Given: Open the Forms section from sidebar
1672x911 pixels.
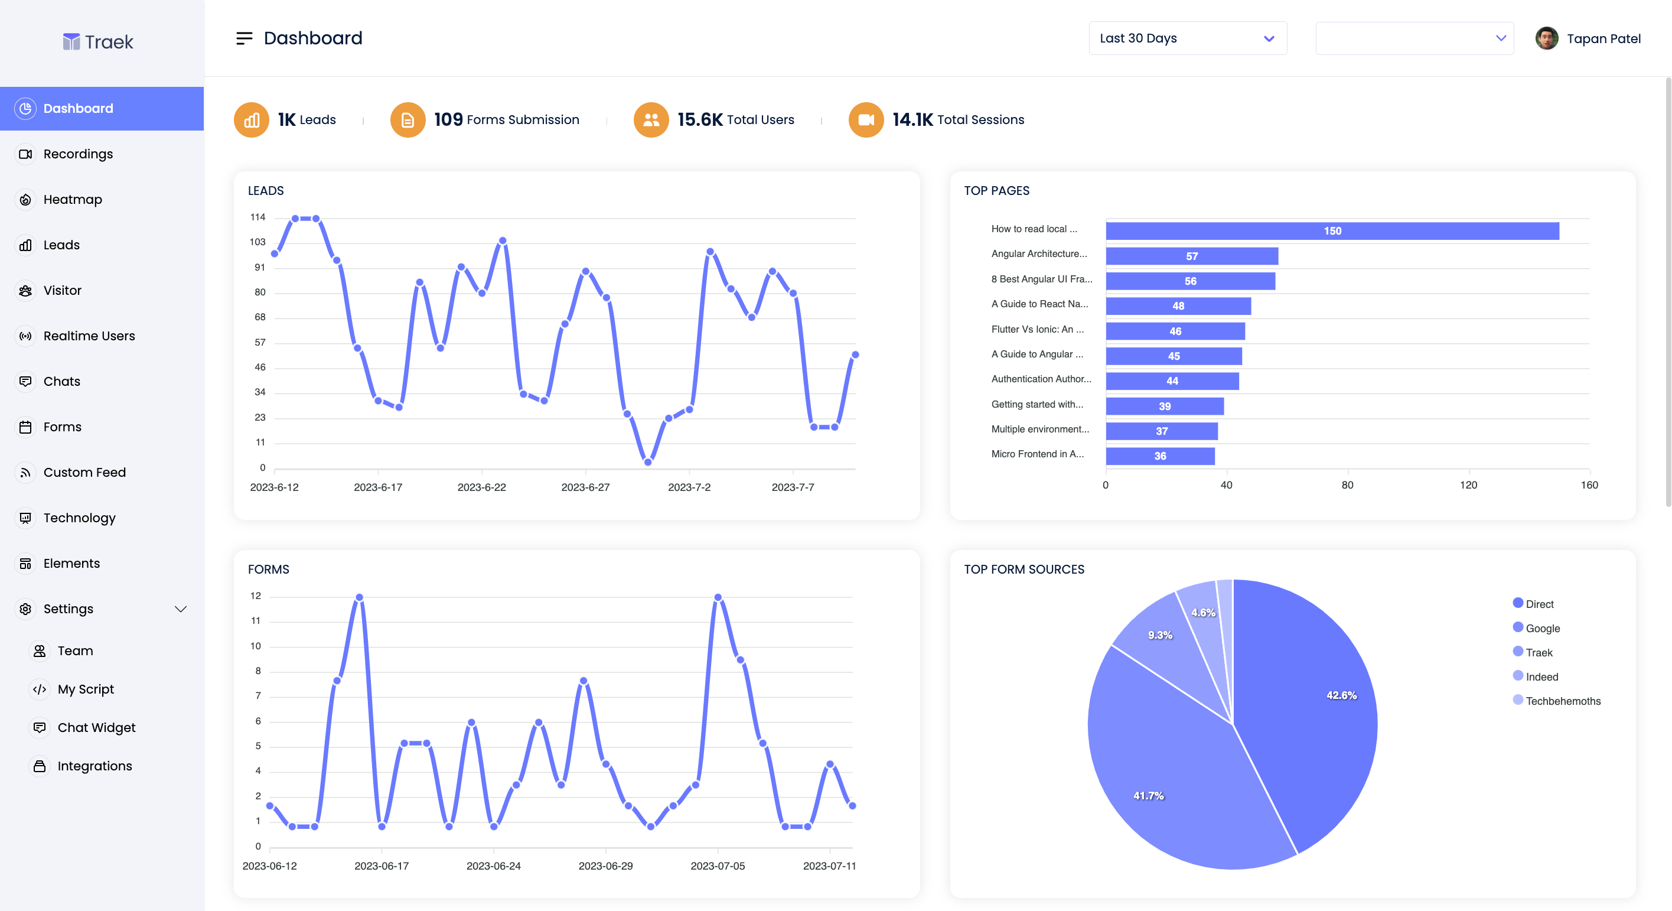Looking at the screenshot, I should tap(25, 427).
